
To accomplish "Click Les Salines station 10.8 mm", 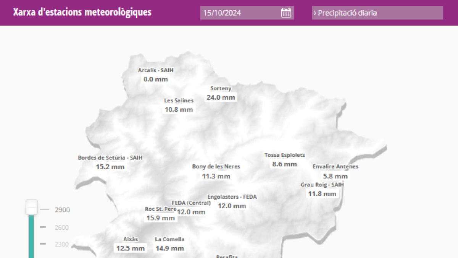I will (179, 110).
